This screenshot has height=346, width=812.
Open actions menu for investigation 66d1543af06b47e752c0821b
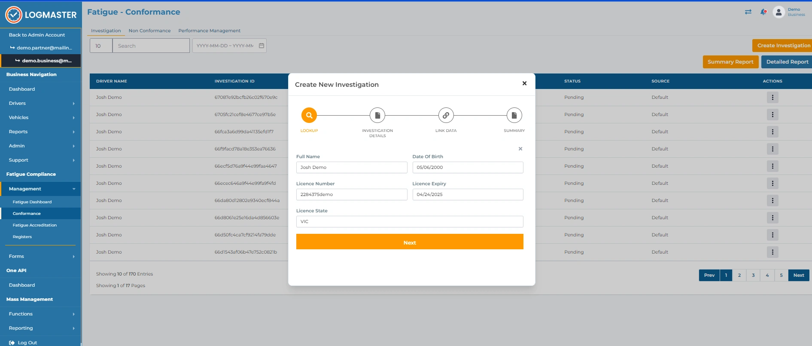(x=772, y=252)
